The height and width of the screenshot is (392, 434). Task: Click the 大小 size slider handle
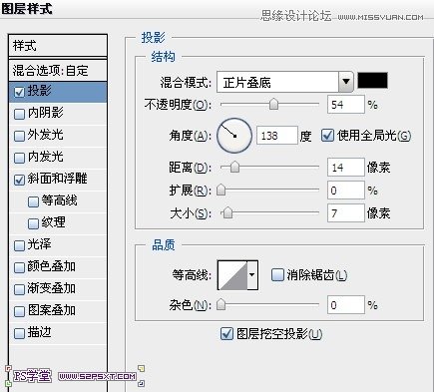pos(227,212)
